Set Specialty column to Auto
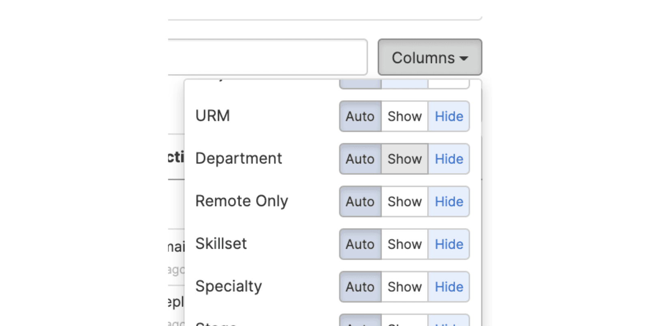 pyautogui.click(x=360, y=287)
